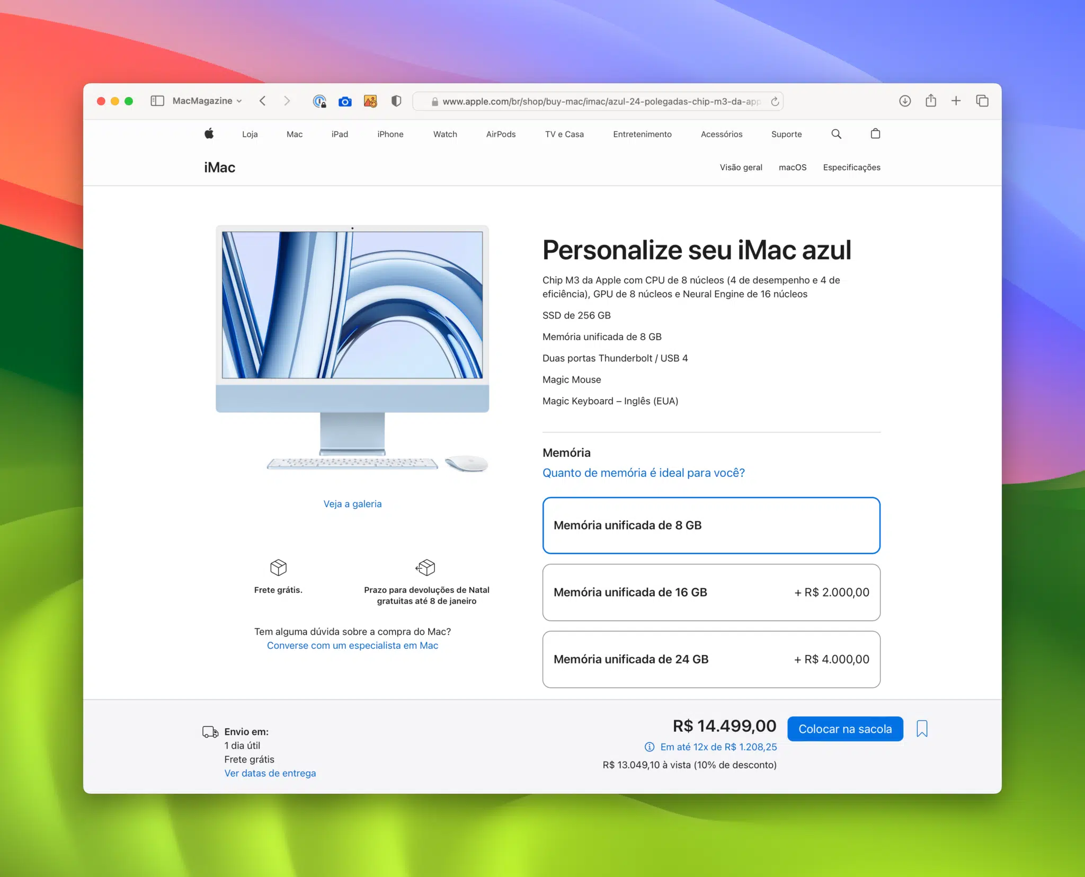Screen dimensions: 1085x877
Task: Open Quanto de memória é ideal link
Action: [643, 473]
